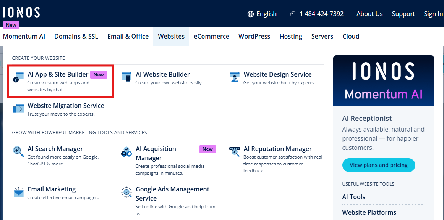Viewport: 444px width, 220px height.
Task: Click the Website Design Service icon
Action: pos(234,77)
